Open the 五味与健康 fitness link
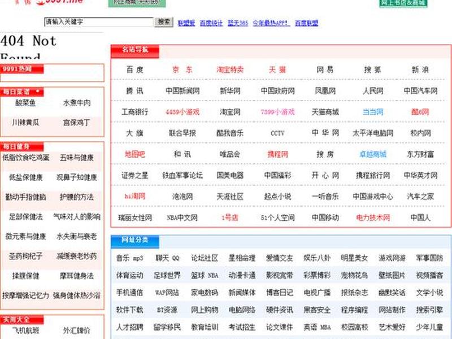This screenshot has height=339, width=452. pyautogui.click(x=77, y=158)
